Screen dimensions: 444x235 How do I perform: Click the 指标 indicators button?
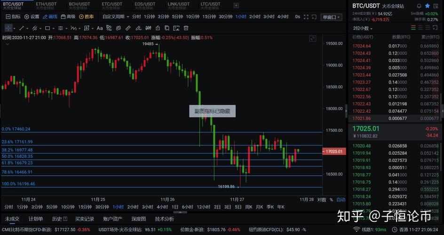pos(13,16)
